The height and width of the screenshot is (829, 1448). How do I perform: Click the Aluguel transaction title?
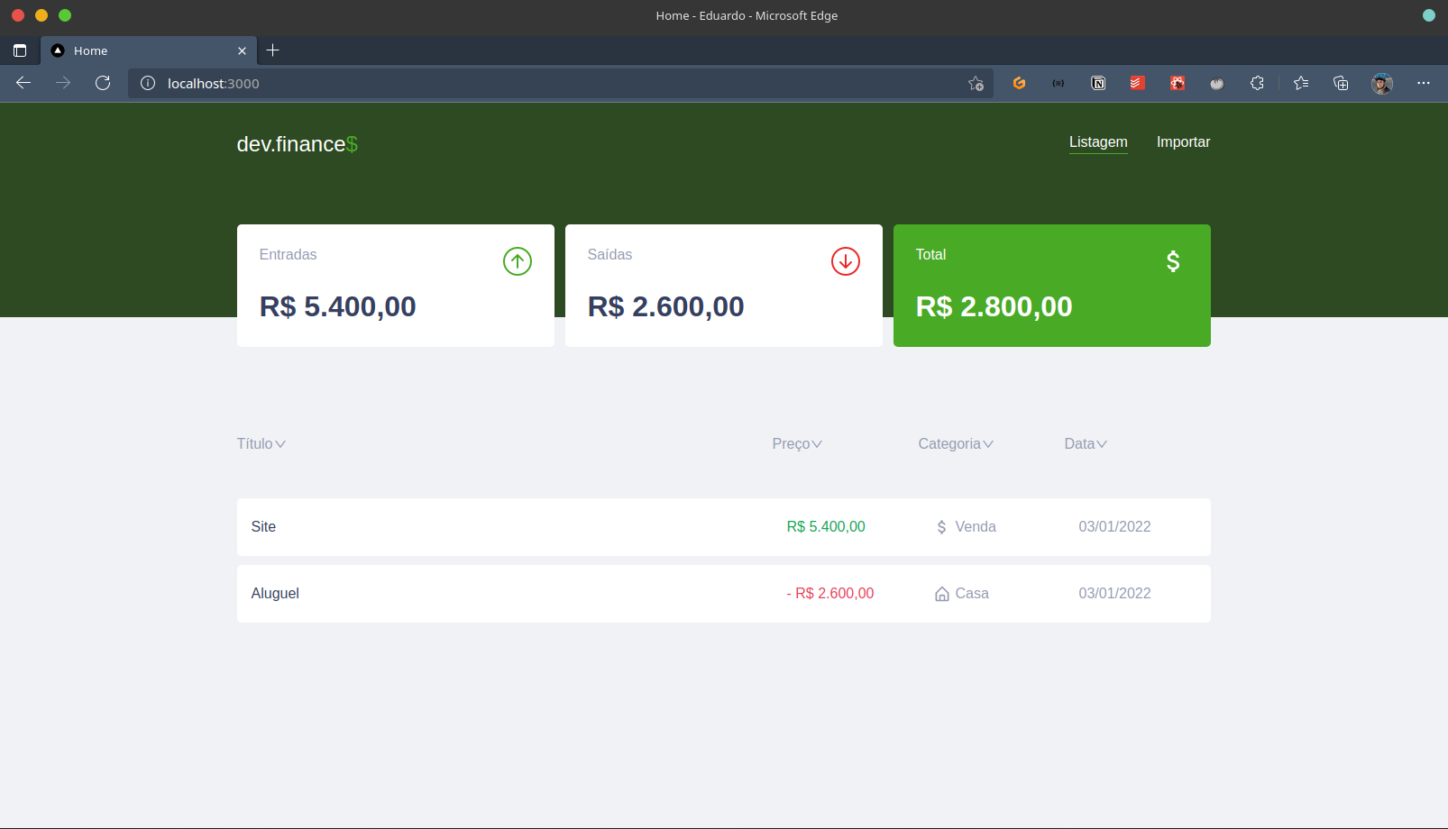[275, 593]
